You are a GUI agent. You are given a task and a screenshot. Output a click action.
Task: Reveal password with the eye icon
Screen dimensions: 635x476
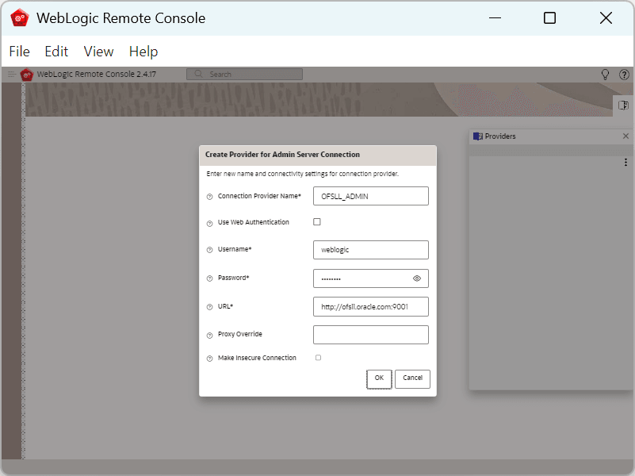[x=417, y=278]
